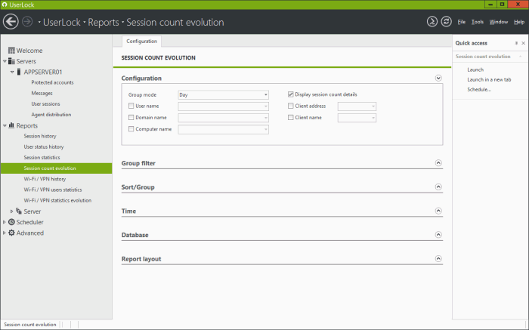The height and width of the screenshot is (330, 529).
Task: Click the Scheduler clock icon
Action: 11,222
